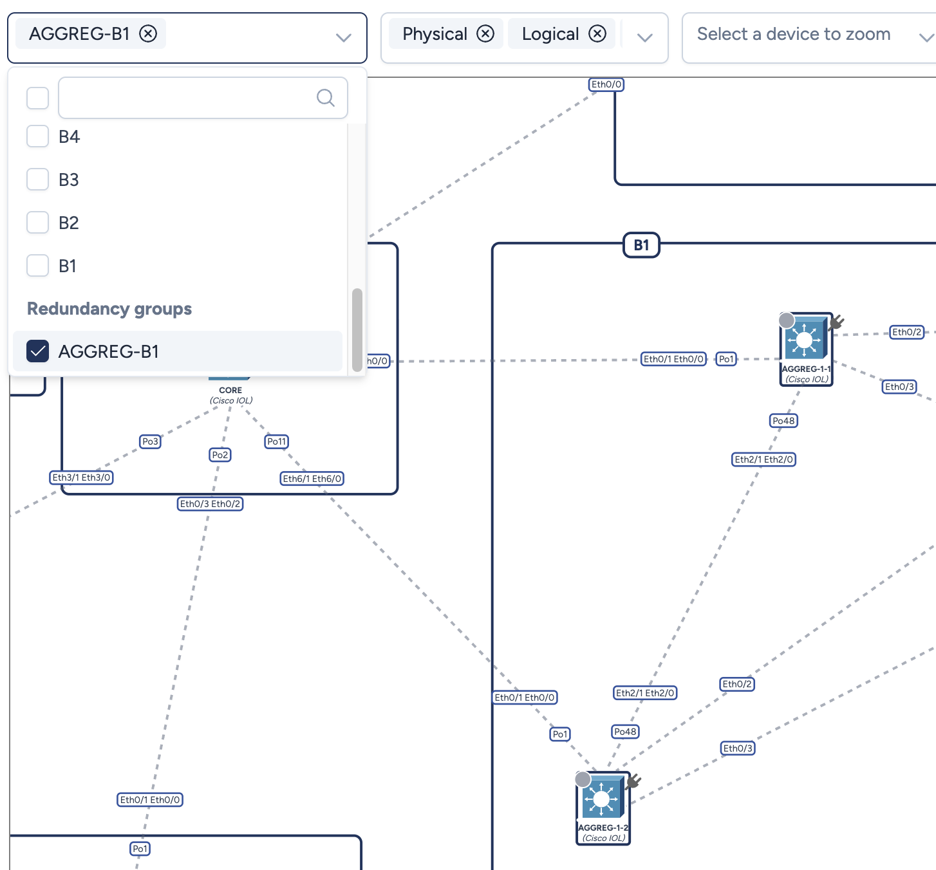Image resolution: width=936 pixels, height=870 pixels.
Task: Remove the Logical filter tag
Action: (597, 33)
